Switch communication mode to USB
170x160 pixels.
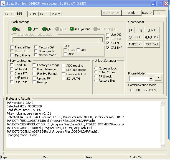[x=131, y=90]
